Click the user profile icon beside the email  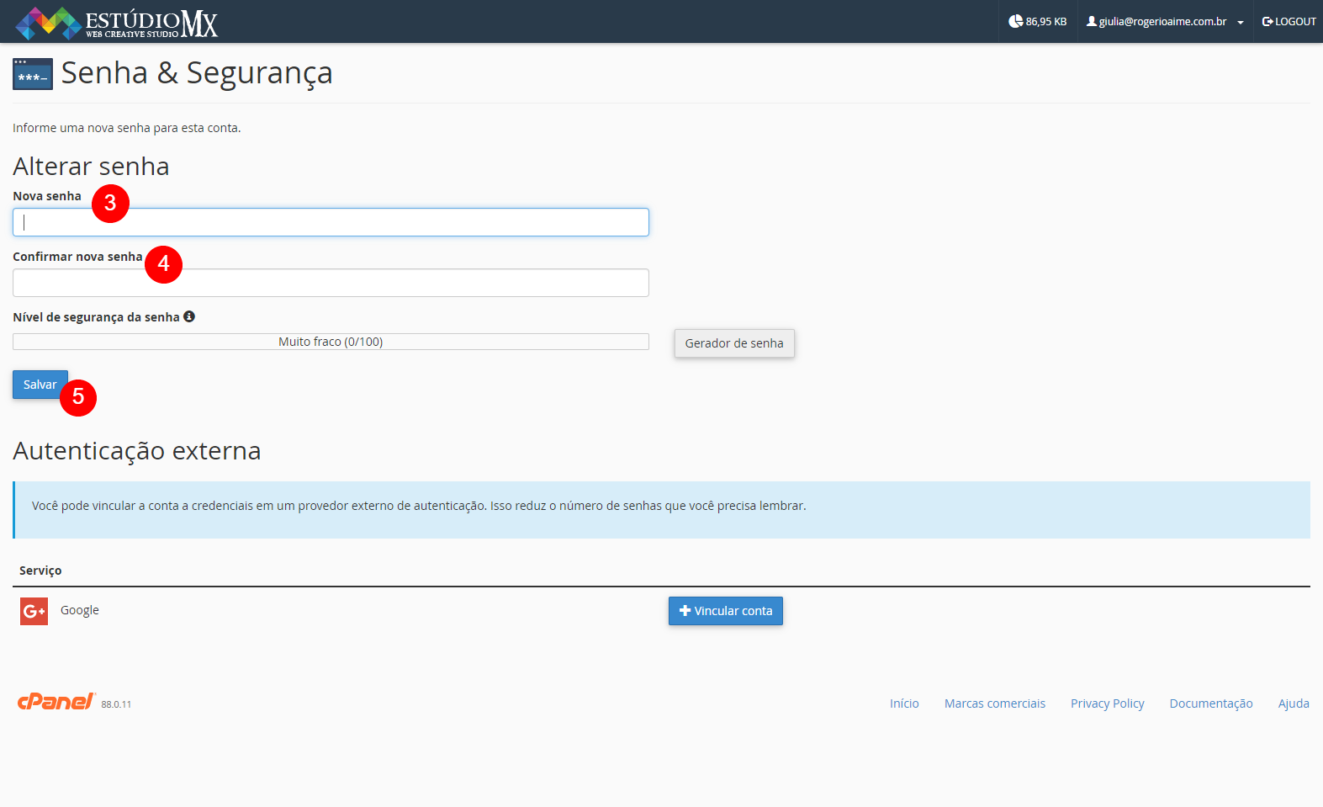coord(1091,21)
